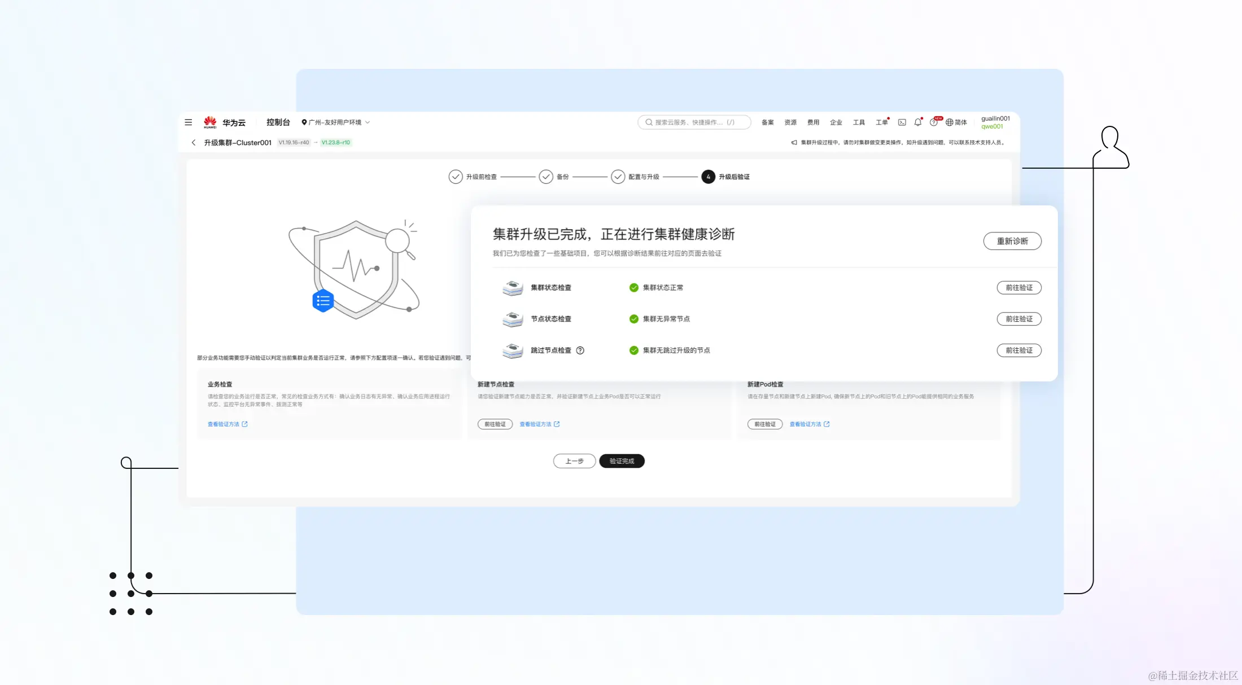The image size is (1242, 685).
Task: Click the 重新诊断 button
Action: click(x=1012, y=241)
